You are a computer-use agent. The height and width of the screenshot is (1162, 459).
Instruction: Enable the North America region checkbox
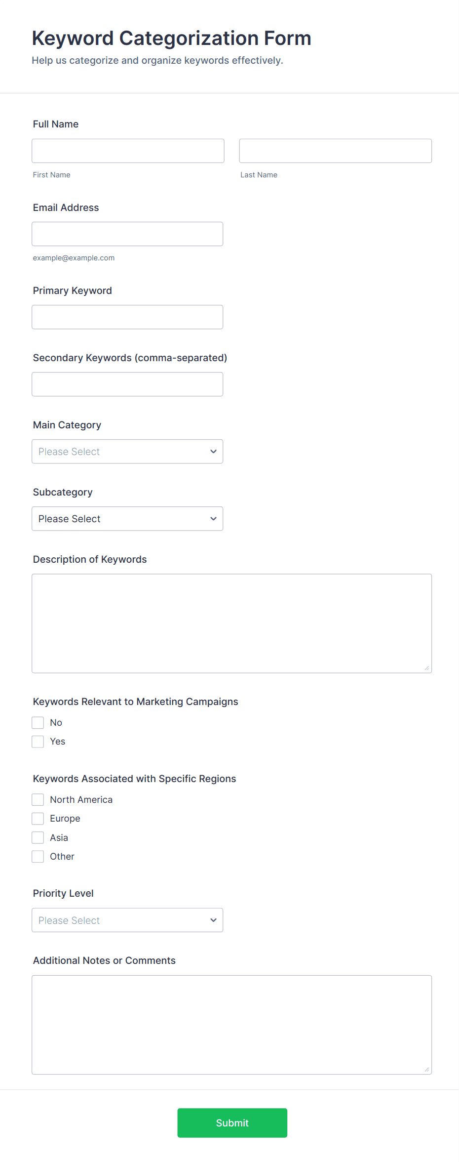[x=38, y=800]
